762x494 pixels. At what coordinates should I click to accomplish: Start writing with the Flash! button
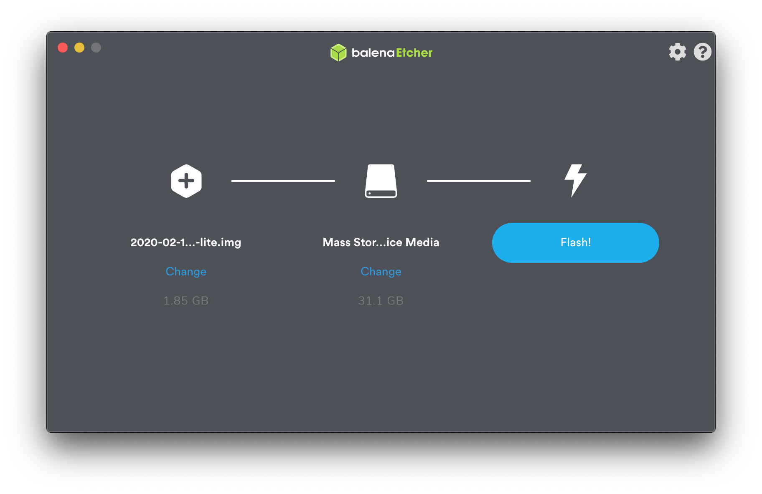point(575,243)
